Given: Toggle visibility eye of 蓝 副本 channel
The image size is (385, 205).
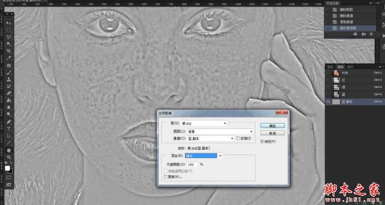Looking at the screenshot, I should click(x=329, y=102).
